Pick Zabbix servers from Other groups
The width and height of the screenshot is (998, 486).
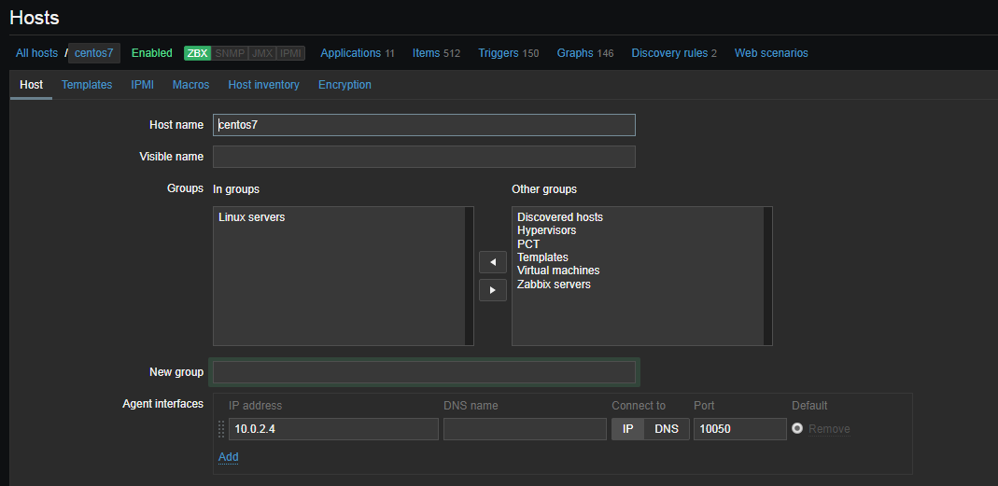tap(554, 285)
